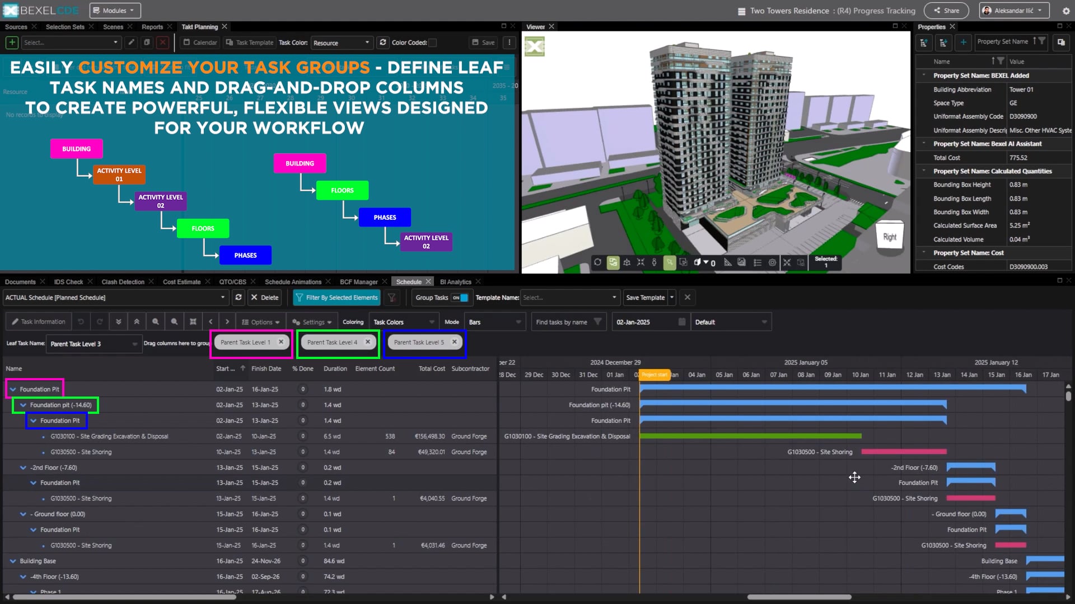
Task: Click the zoom-to-fit icon in Schedule toolbar
Action: [193, 322]
